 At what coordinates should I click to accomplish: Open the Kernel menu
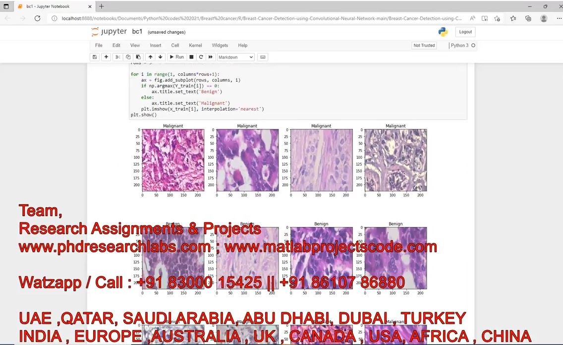195,46
